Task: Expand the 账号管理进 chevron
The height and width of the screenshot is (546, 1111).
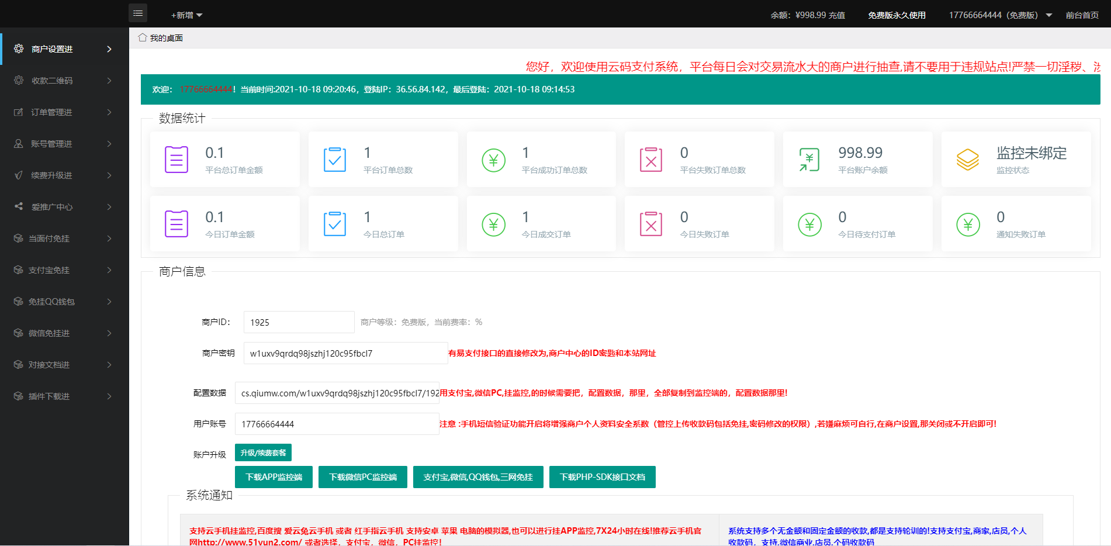Action: (109, 143)
